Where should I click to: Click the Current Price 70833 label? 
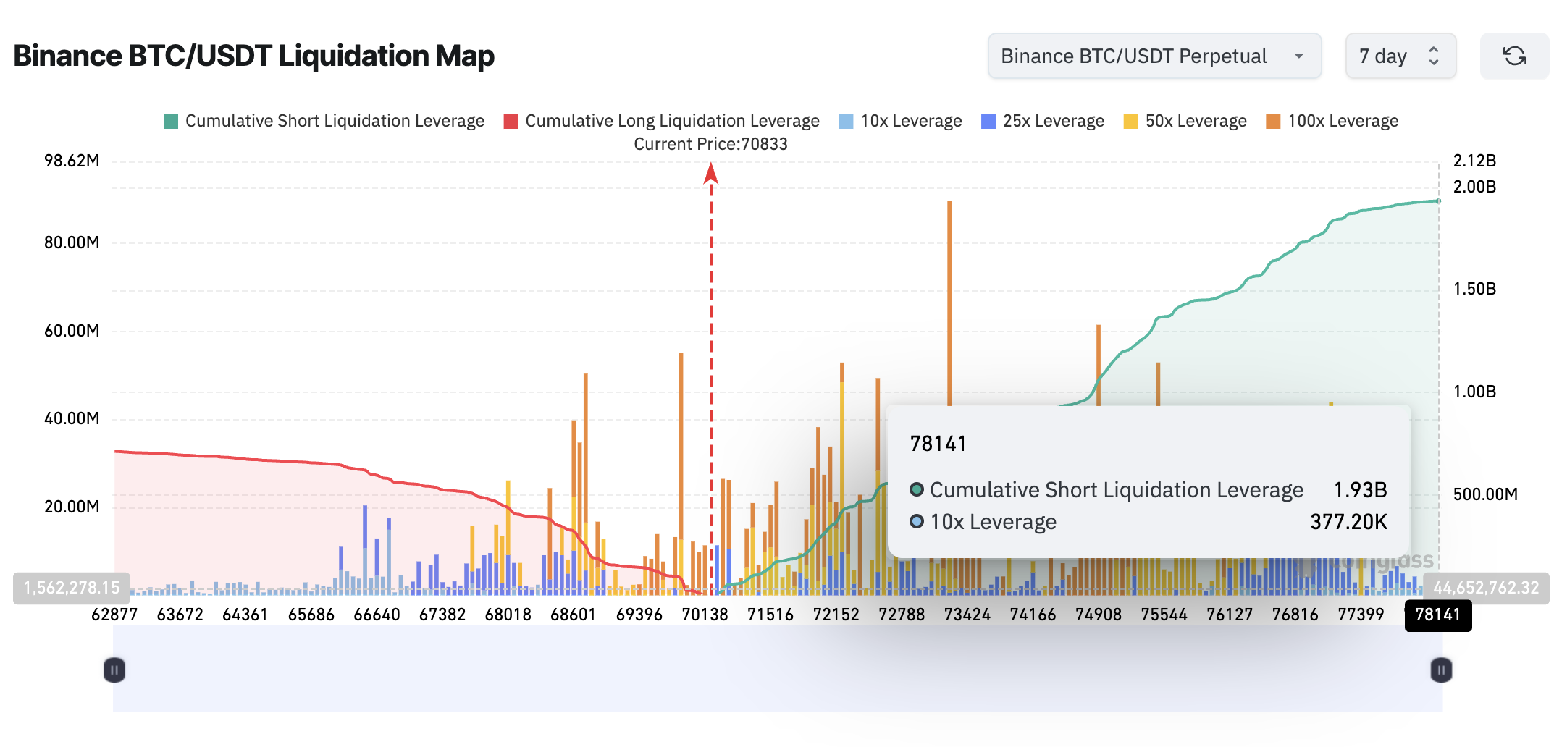[710, 144]
